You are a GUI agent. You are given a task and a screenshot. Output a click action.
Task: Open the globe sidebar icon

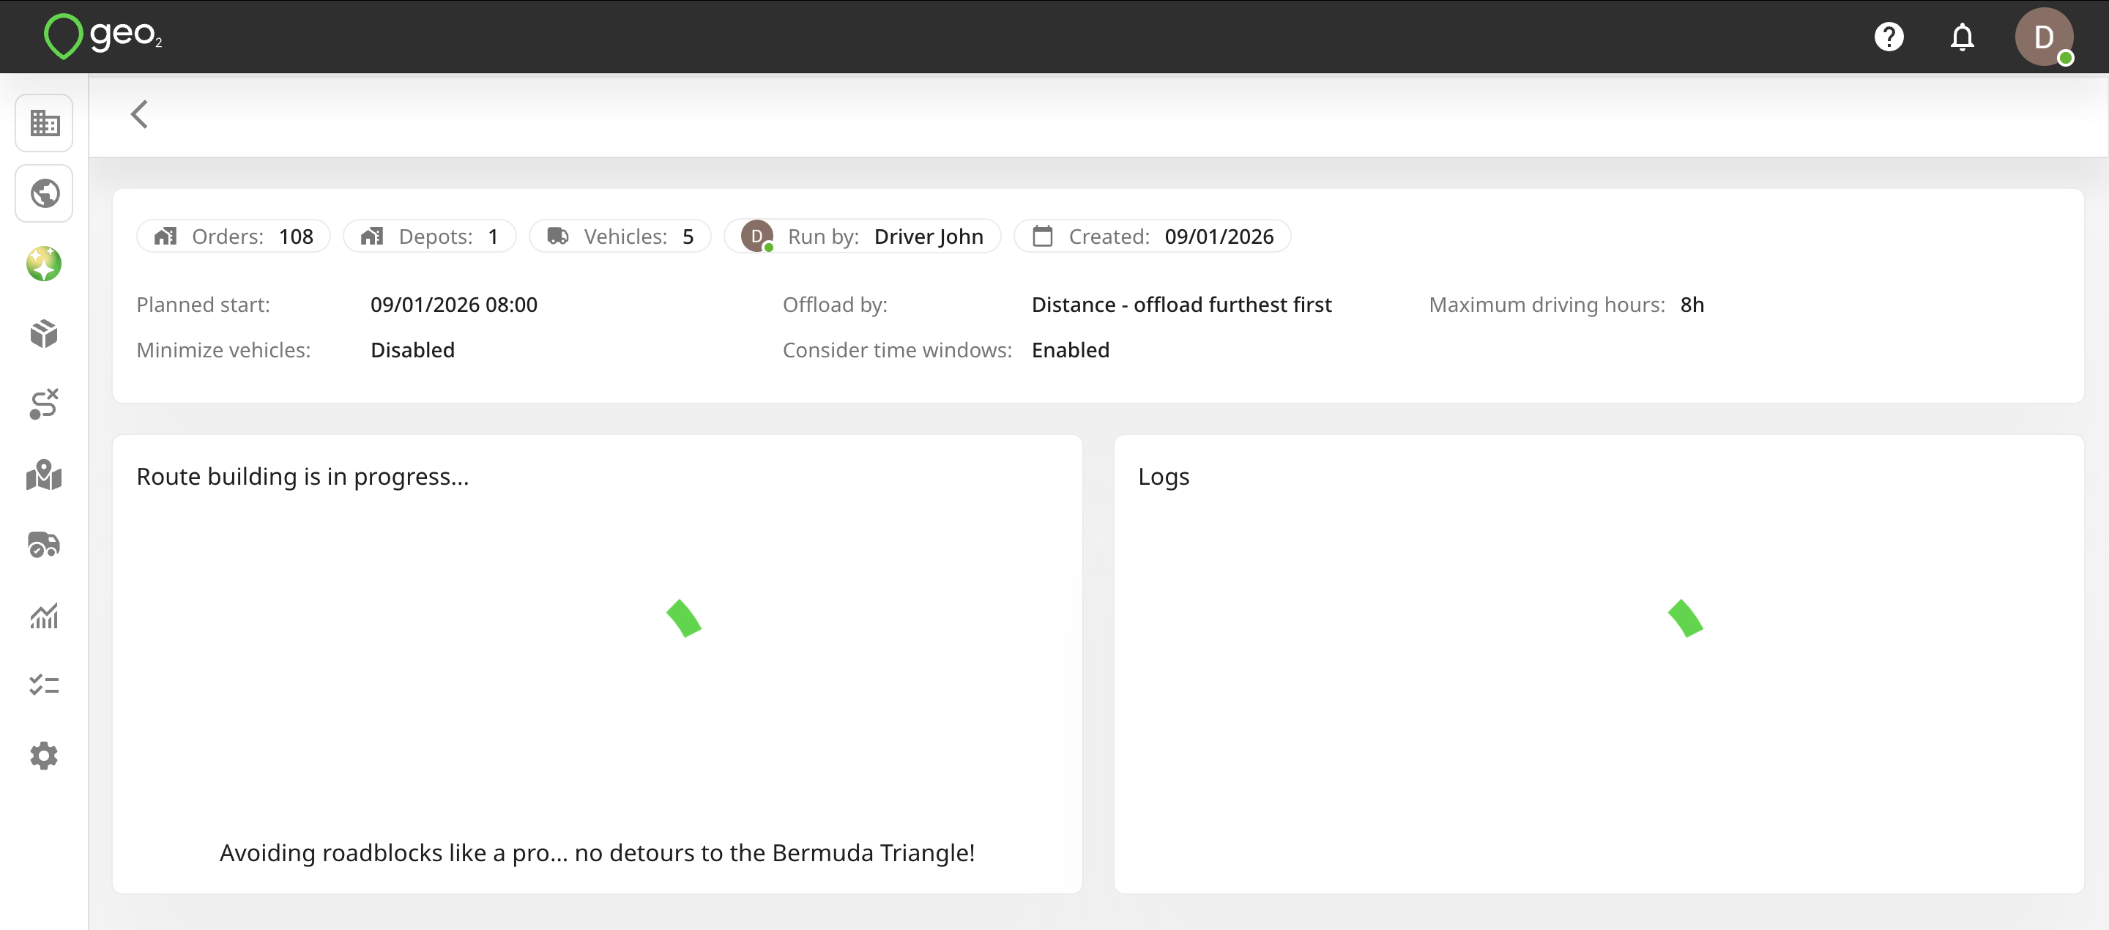[x=44, y=194]
